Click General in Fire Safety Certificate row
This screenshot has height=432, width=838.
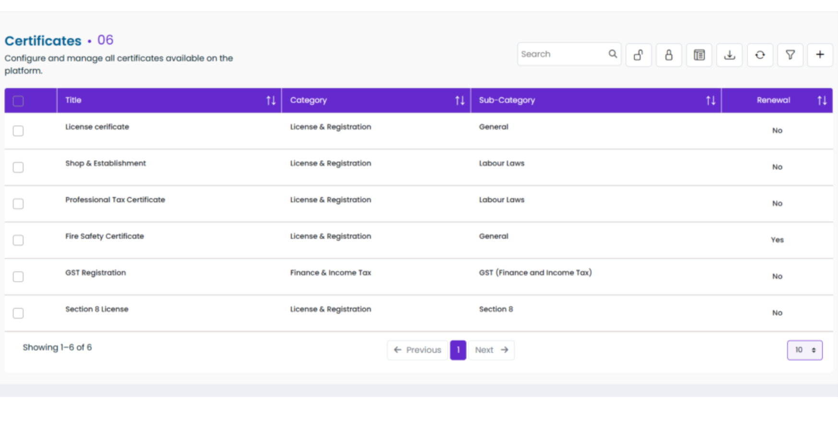[x=494, y=236]
